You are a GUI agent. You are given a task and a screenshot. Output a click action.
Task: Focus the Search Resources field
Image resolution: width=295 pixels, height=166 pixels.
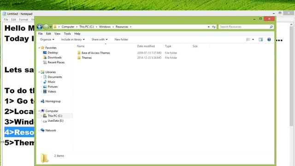(x=246, y=27)
